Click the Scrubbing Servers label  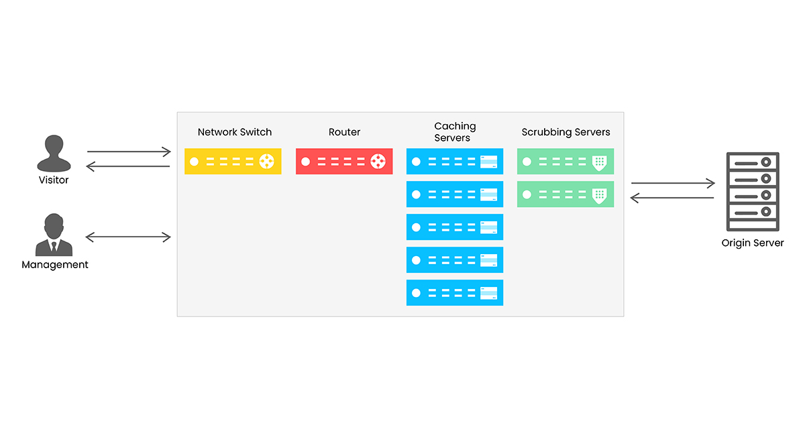point(566,132)
